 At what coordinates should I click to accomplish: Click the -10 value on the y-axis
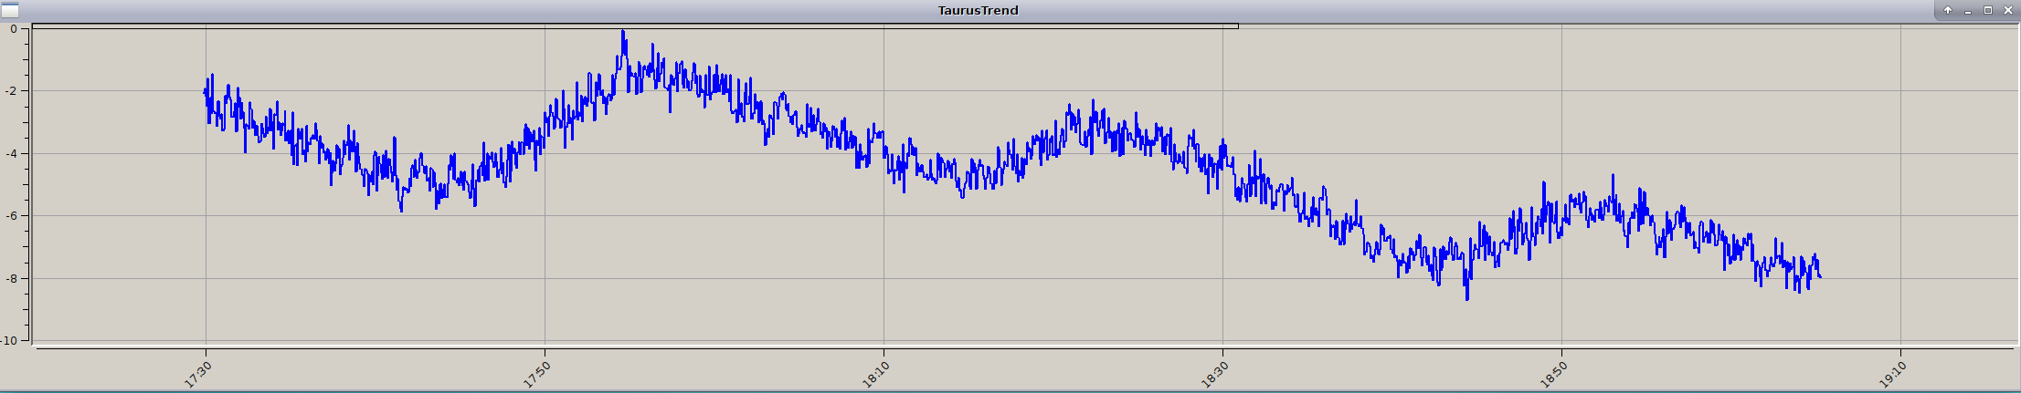pyautogui.click(x=9, y=341)
